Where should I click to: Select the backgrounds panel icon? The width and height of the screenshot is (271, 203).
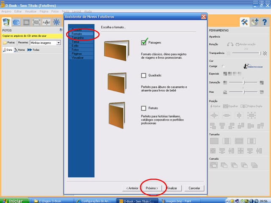point(17,22)
